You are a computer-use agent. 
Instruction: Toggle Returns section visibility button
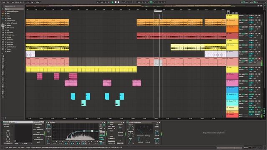click(x=264, y=111)
